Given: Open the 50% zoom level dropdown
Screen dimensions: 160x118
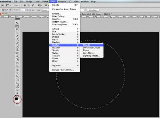Looking at the screenshot, I should [x=17, y=5].
